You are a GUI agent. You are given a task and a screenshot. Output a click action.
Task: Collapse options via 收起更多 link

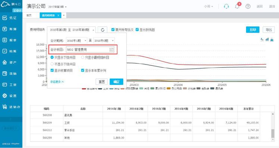tap(57, 82)
